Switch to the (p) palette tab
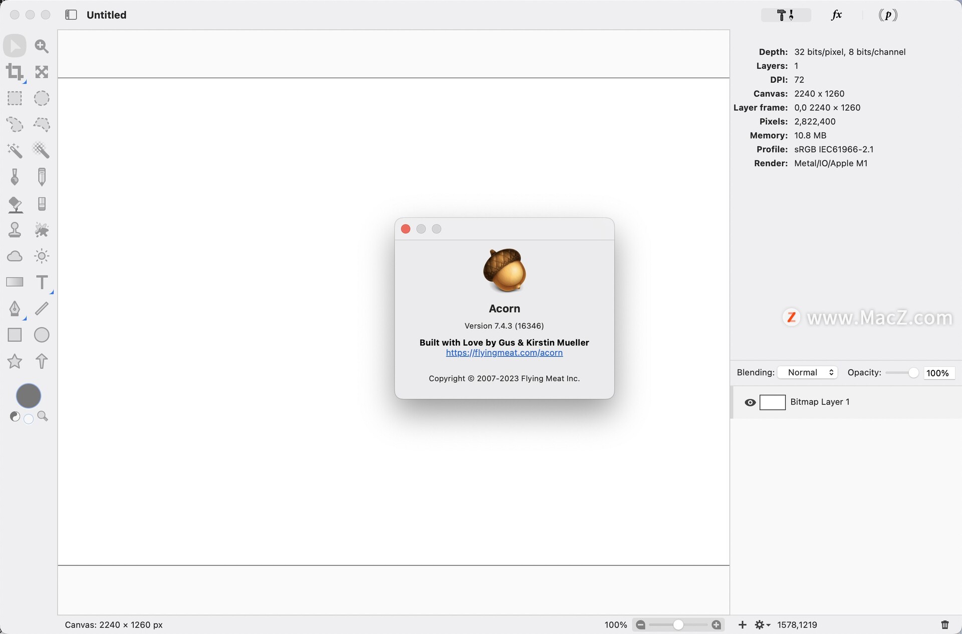The height and width of the screenshot is (634, 962). tap(888, 15)
